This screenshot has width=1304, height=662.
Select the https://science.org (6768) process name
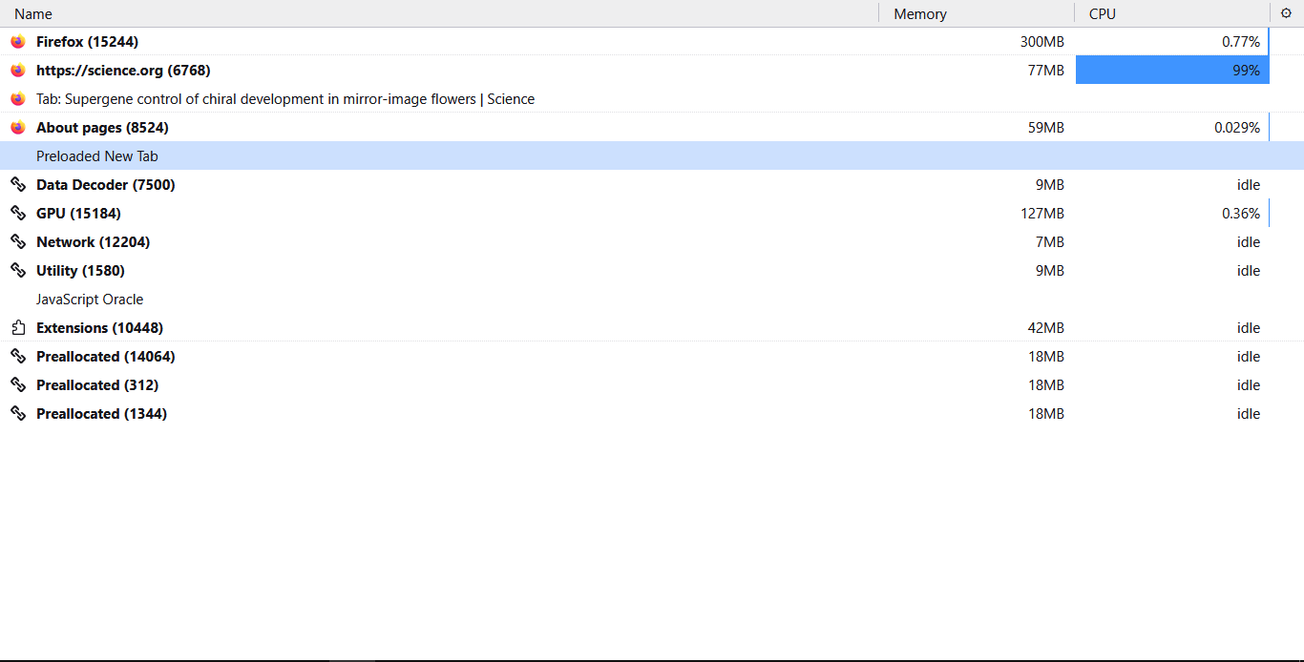pyautogui.click(x=123, y=71)
